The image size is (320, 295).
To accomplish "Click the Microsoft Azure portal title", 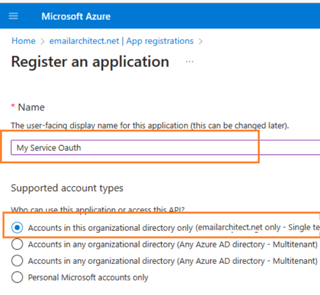I will click(76, 16).
